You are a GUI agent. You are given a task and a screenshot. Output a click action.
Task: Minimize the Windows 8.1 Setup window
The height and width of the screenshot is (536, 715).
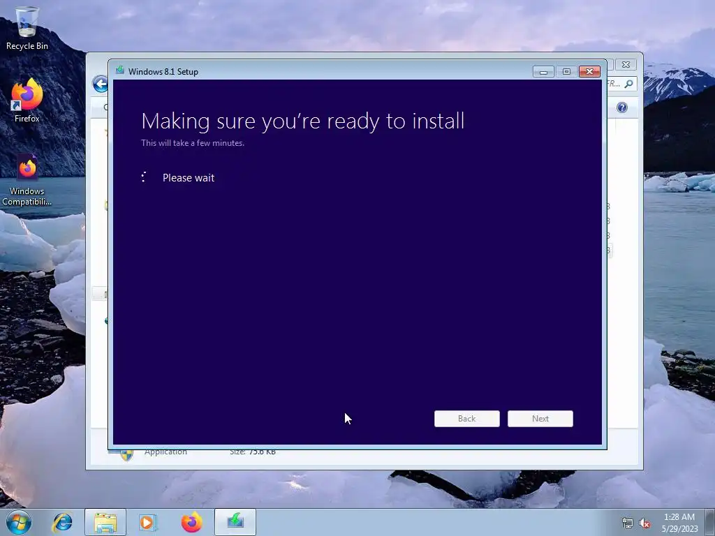pyautogui.click(x=543, y=72)
